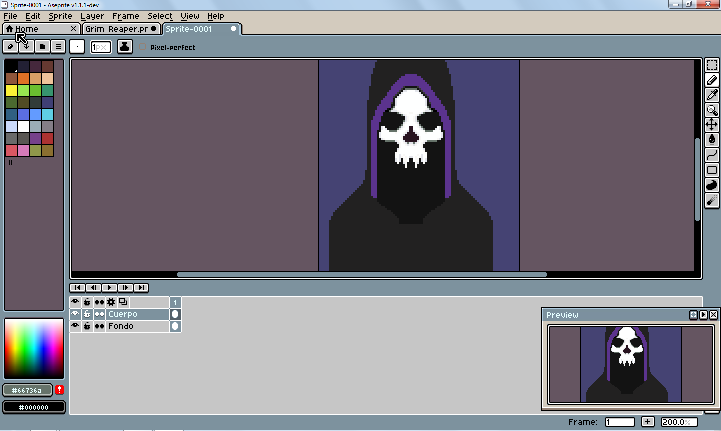Viewport: 721px width, 431px height.
Task: Click frame 1 header in timeline
Action: tap(175, 302)
